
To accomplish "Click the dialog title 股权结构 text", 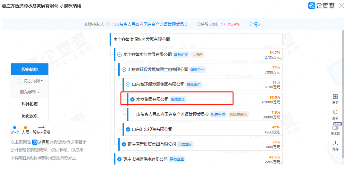I will point(72,6).
